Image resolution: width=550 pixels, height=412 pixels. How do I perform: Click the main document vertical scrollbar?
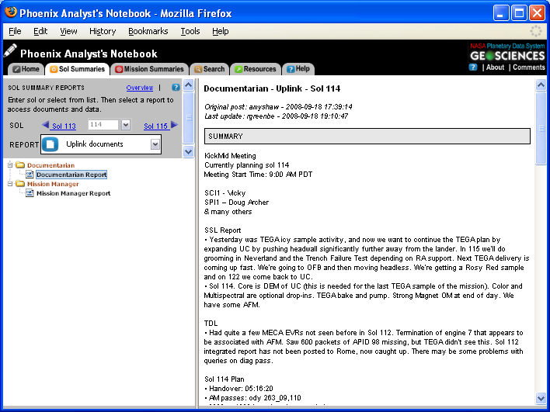(x=541, y=233)
